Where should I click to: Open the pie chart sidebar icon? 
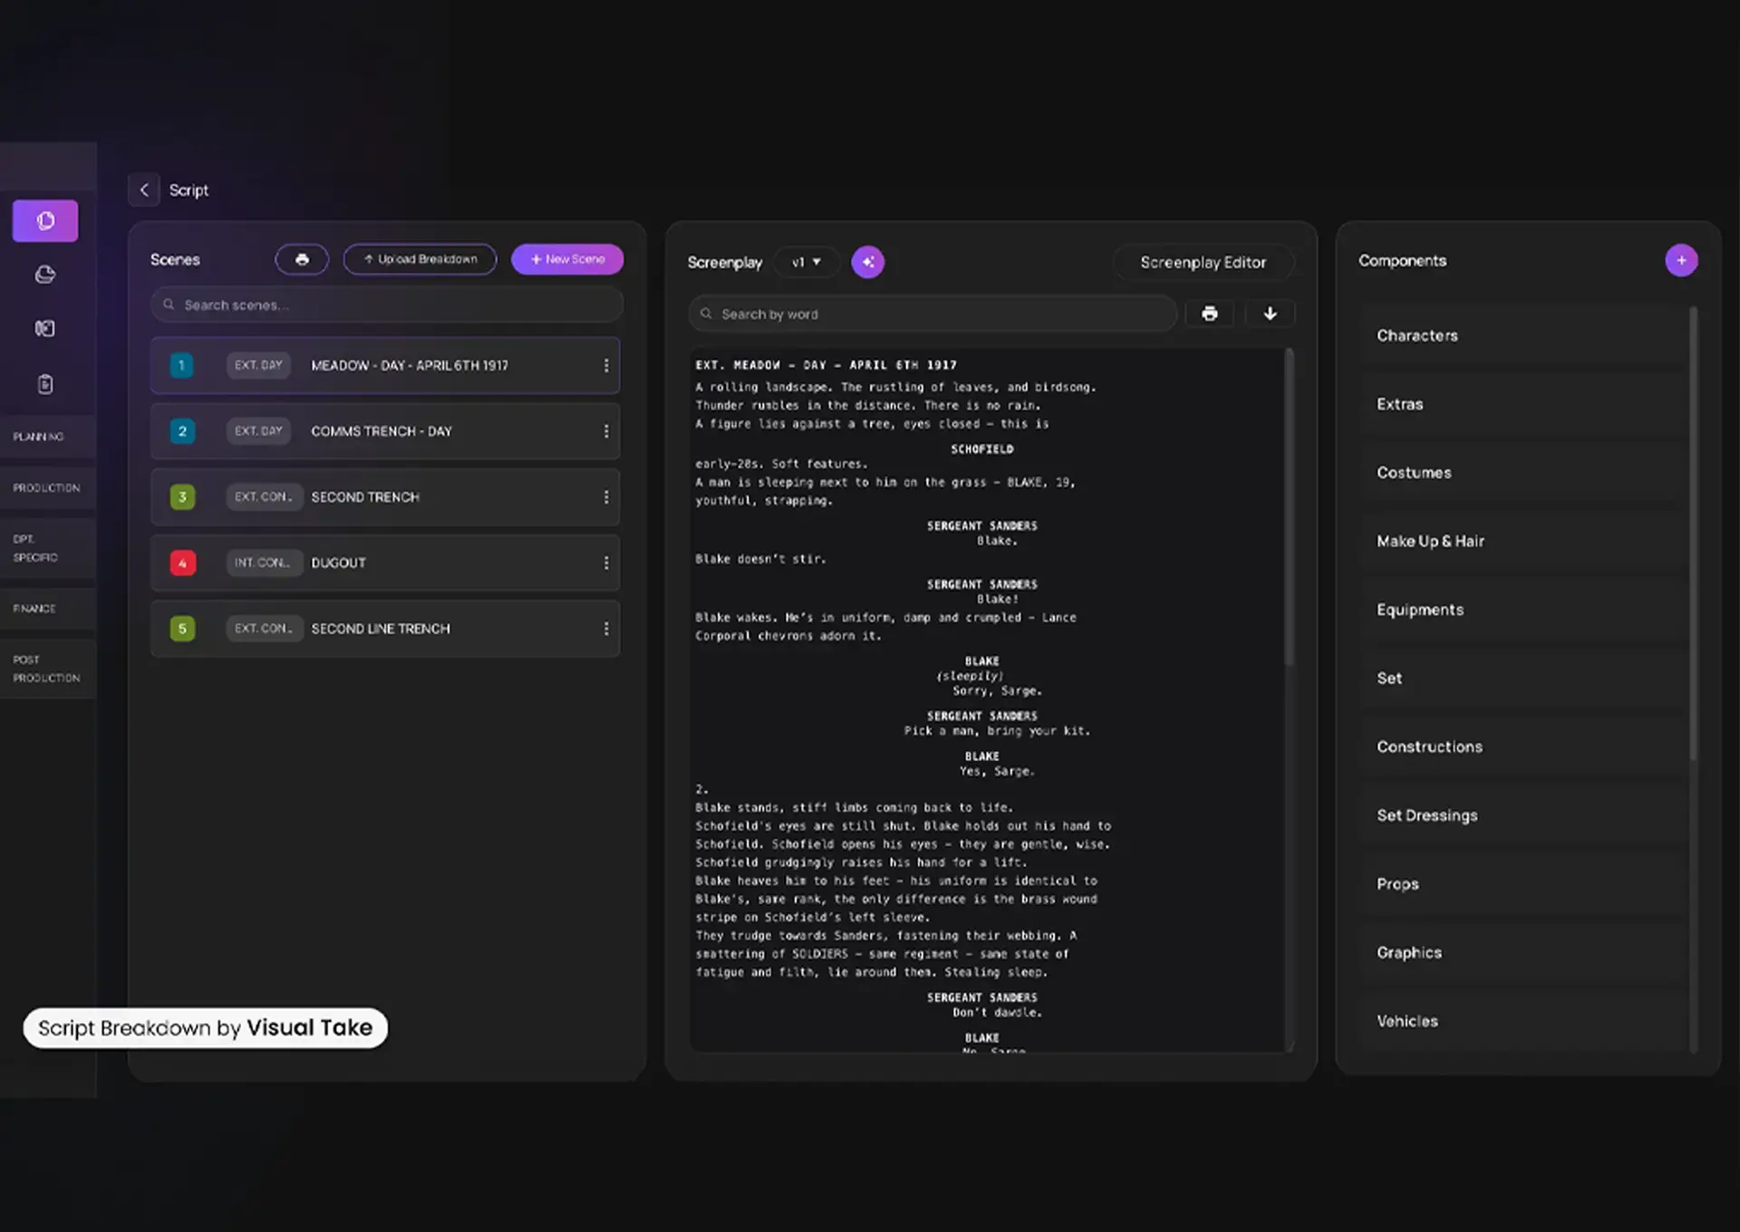pos(45,274)
